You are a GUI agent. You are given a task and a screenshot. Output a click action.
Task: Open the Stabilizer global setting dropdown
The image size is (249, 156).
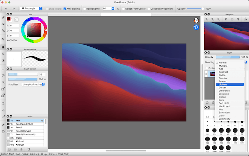(x=33, y=84)
